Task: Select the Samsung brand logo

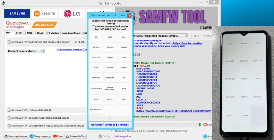Action: [17, 13]
